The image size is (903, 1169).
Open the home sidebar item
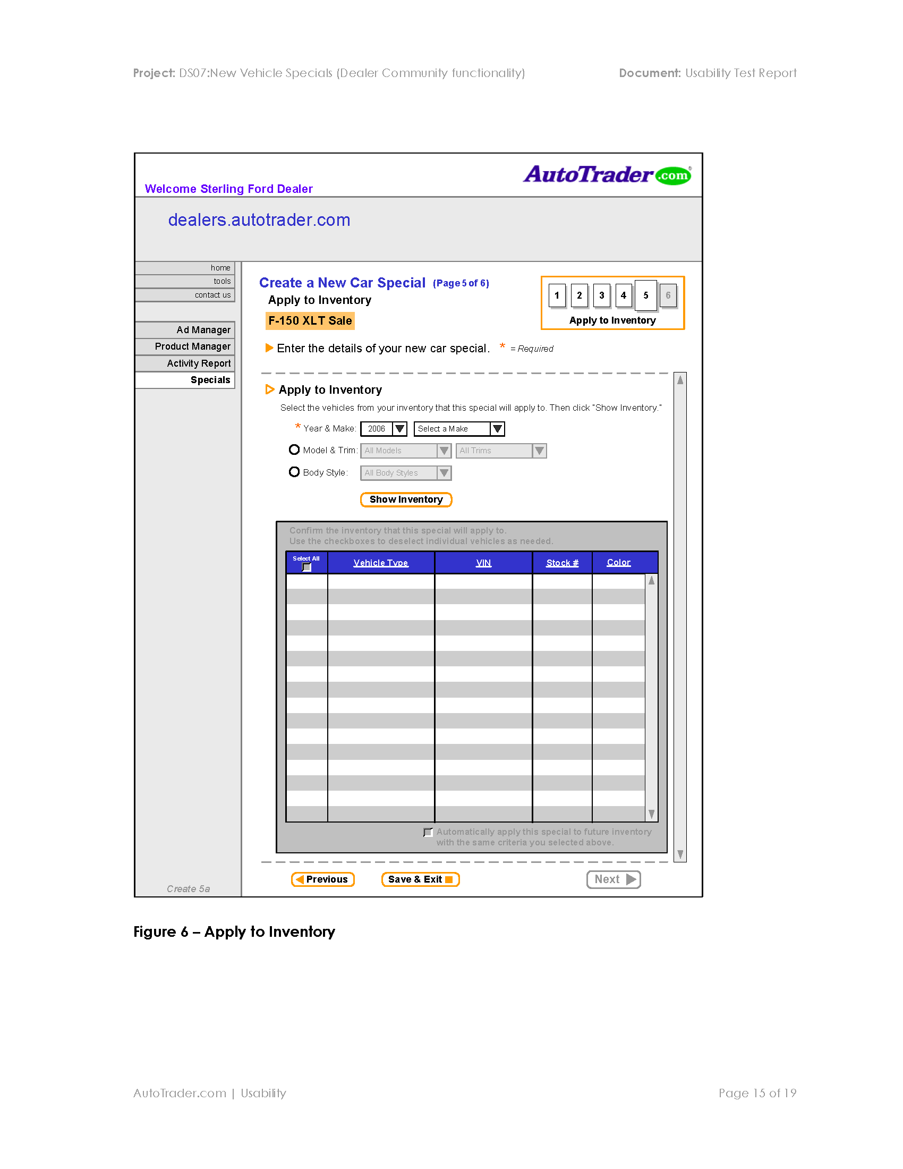click(185, 268)
